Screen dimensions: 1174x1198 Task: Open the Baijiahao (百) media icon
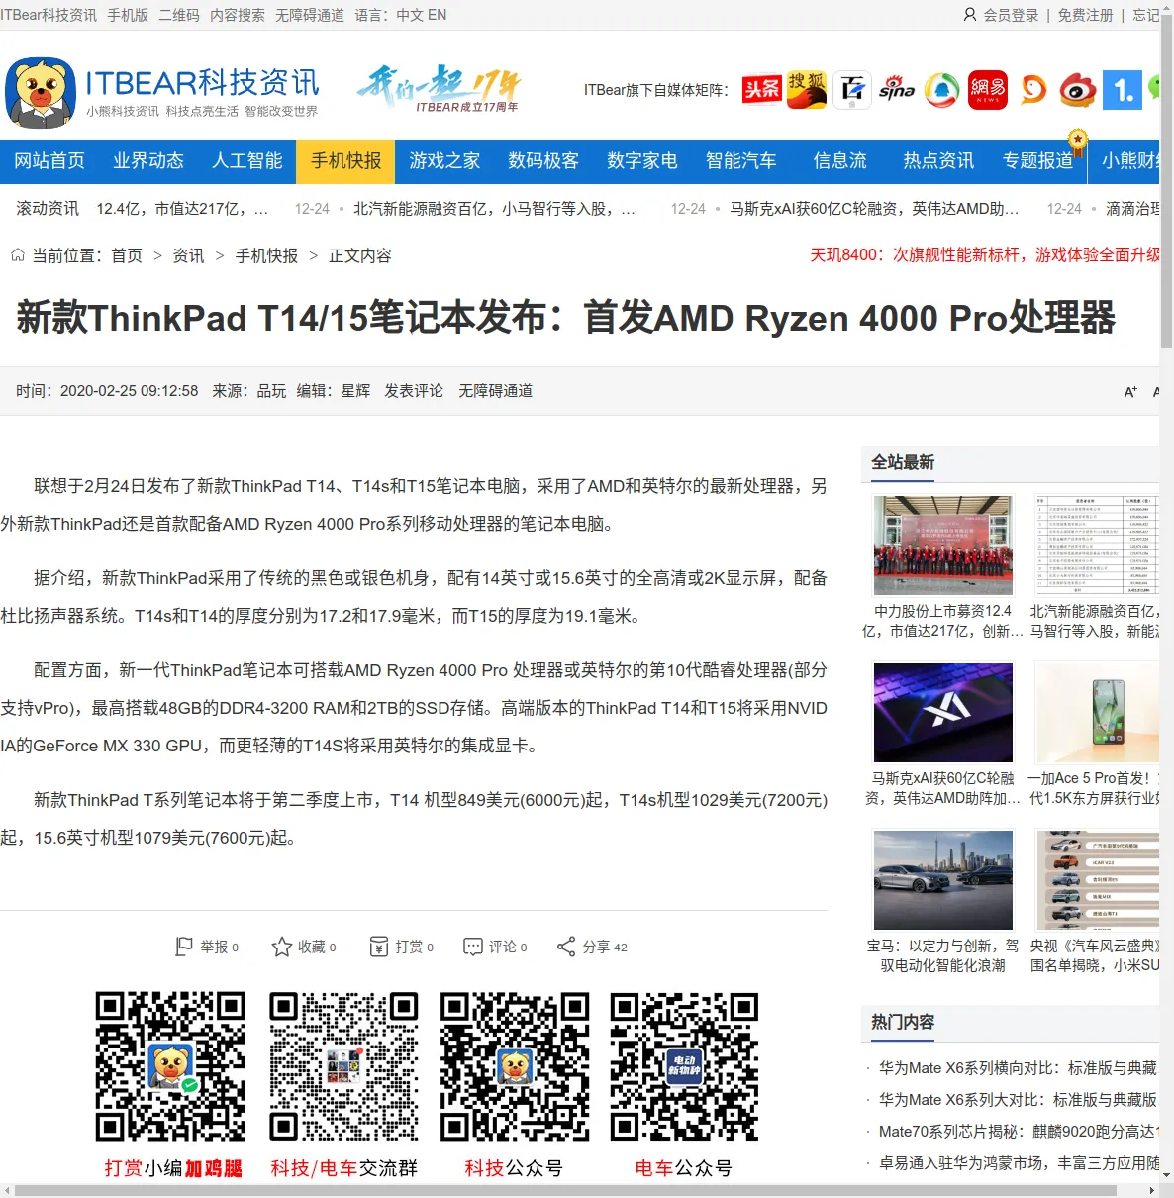[851, 90]
